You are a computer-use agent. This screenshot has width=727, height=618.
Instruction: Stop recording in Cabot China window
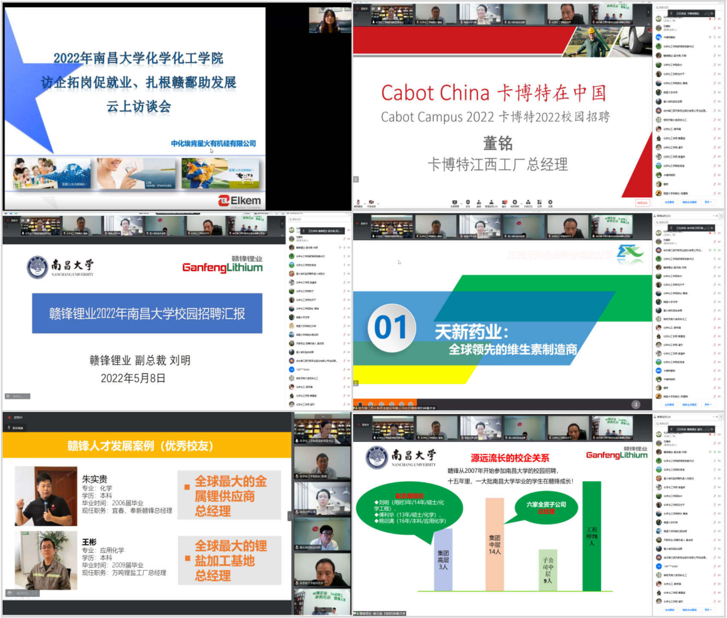378,9
